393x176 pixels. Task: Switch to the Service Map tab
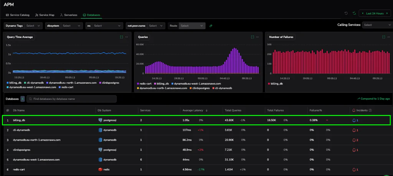click(45, 15)
